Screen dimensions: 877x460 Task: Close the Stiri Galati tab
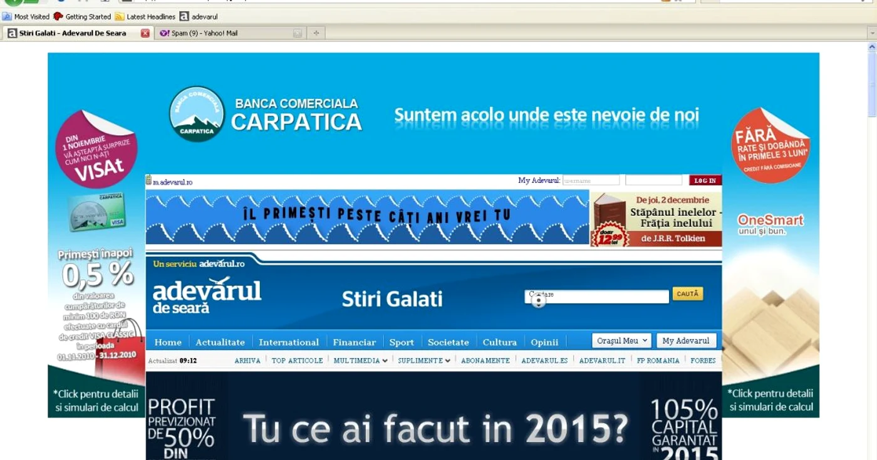pyautogui.click(x=145, y=33)
